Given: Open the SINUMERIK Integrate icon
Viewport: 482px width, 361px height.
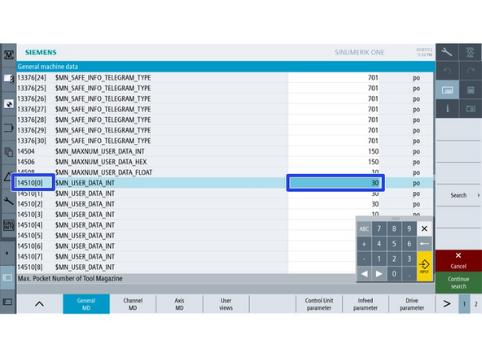Looking at the screenshot, I should coord(9,225).
